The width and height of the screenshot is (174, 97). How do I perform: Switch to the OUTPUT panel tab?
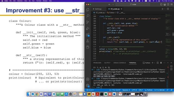coord(107,63)
